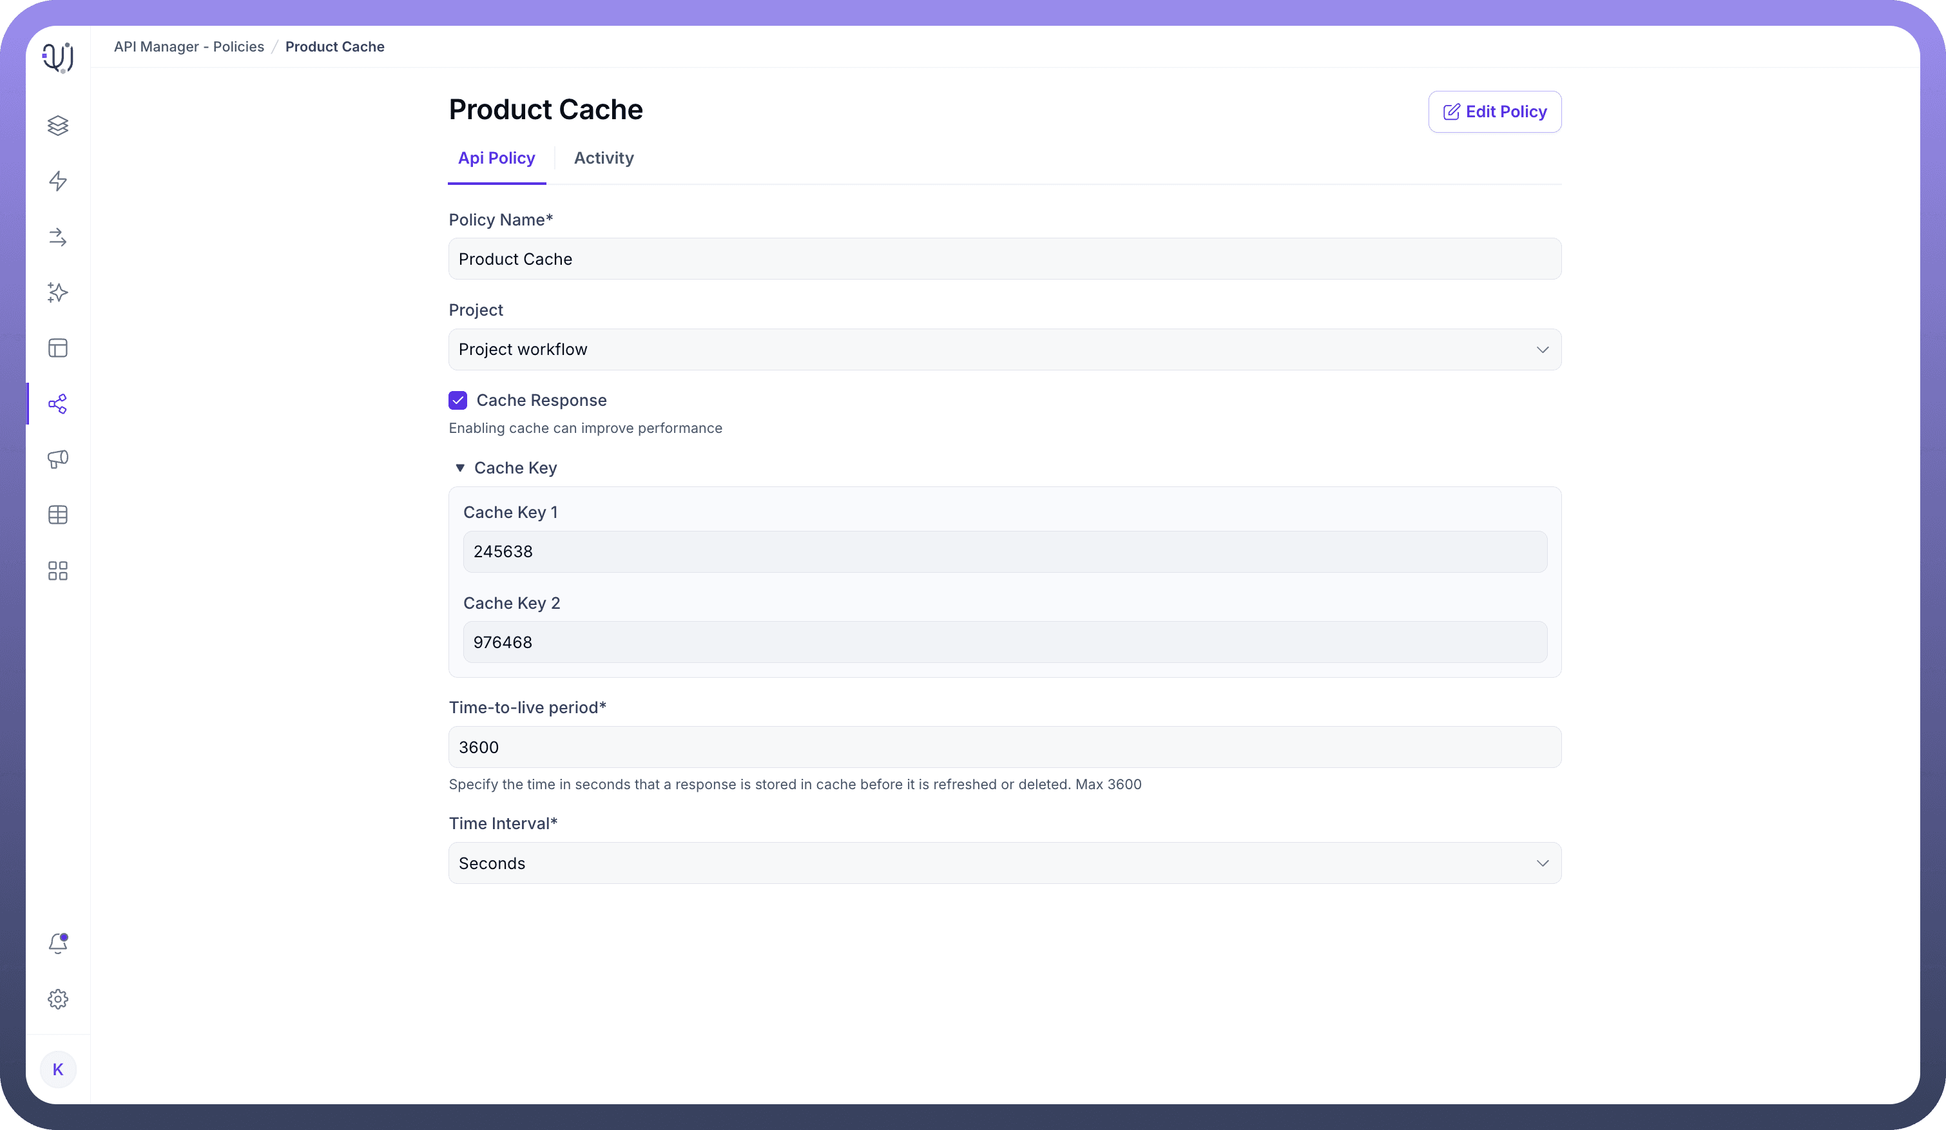Open notifications bell icon
Image resolution: width=1946 pixels, height=1130 pixels.
(58, 943)
